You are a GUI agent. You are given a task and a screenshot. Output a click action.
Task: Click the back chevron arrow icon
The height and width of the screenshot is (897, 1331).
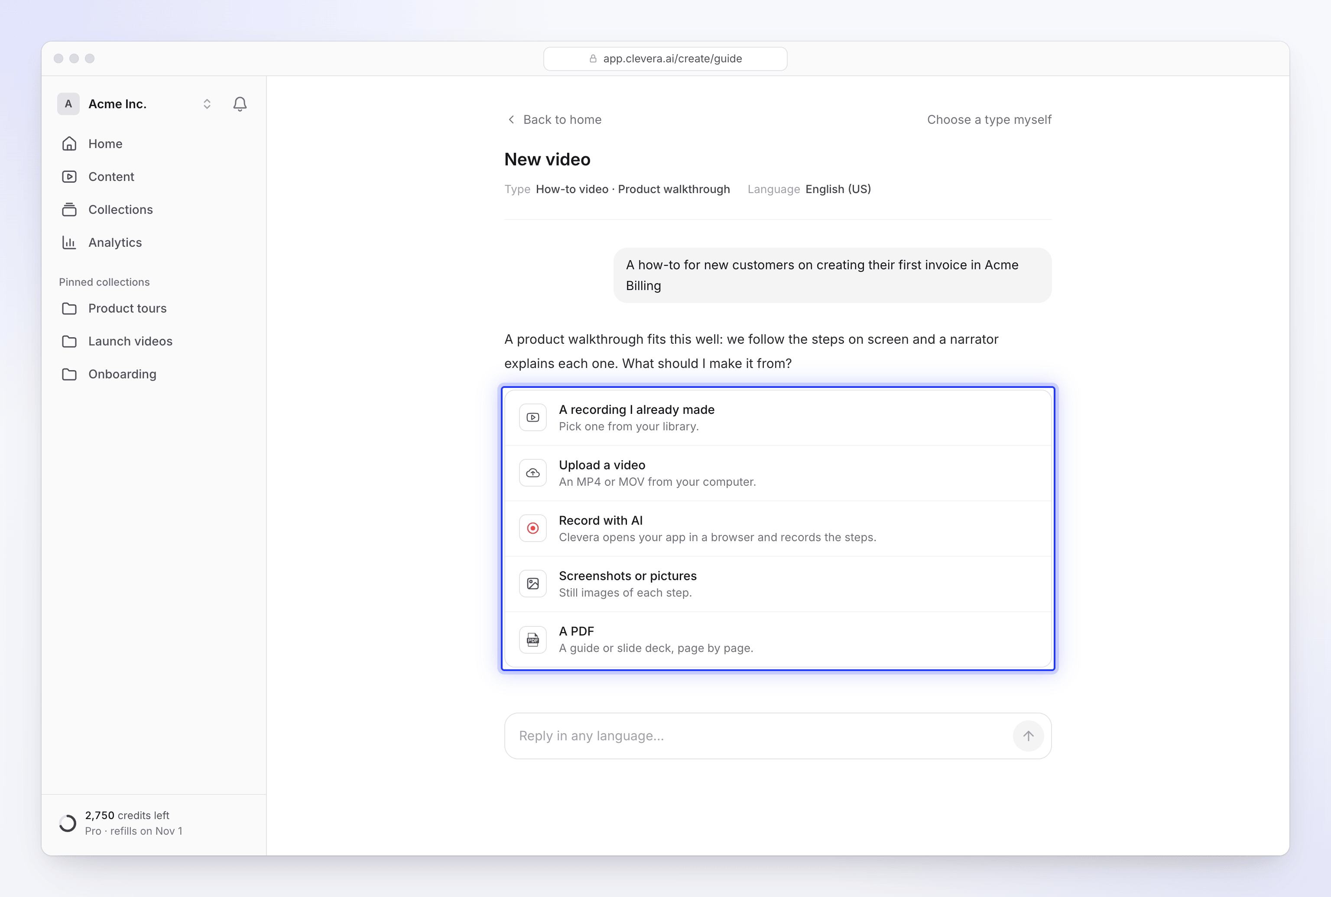[x=511, y=119]
